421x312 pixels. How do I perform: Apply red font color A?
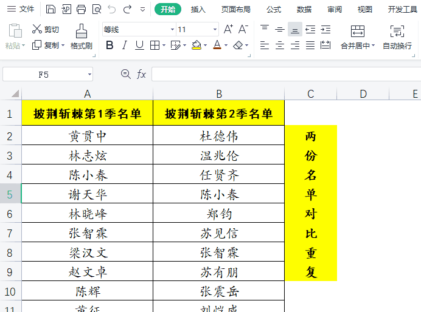coord(217,45)
